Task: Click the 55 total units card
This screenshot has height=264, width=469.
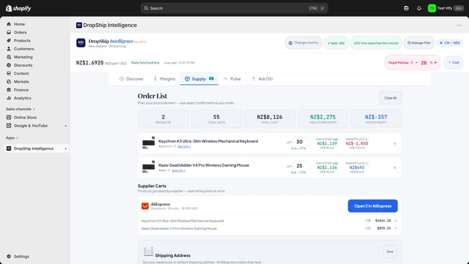Action: click(x=216, y=119)
